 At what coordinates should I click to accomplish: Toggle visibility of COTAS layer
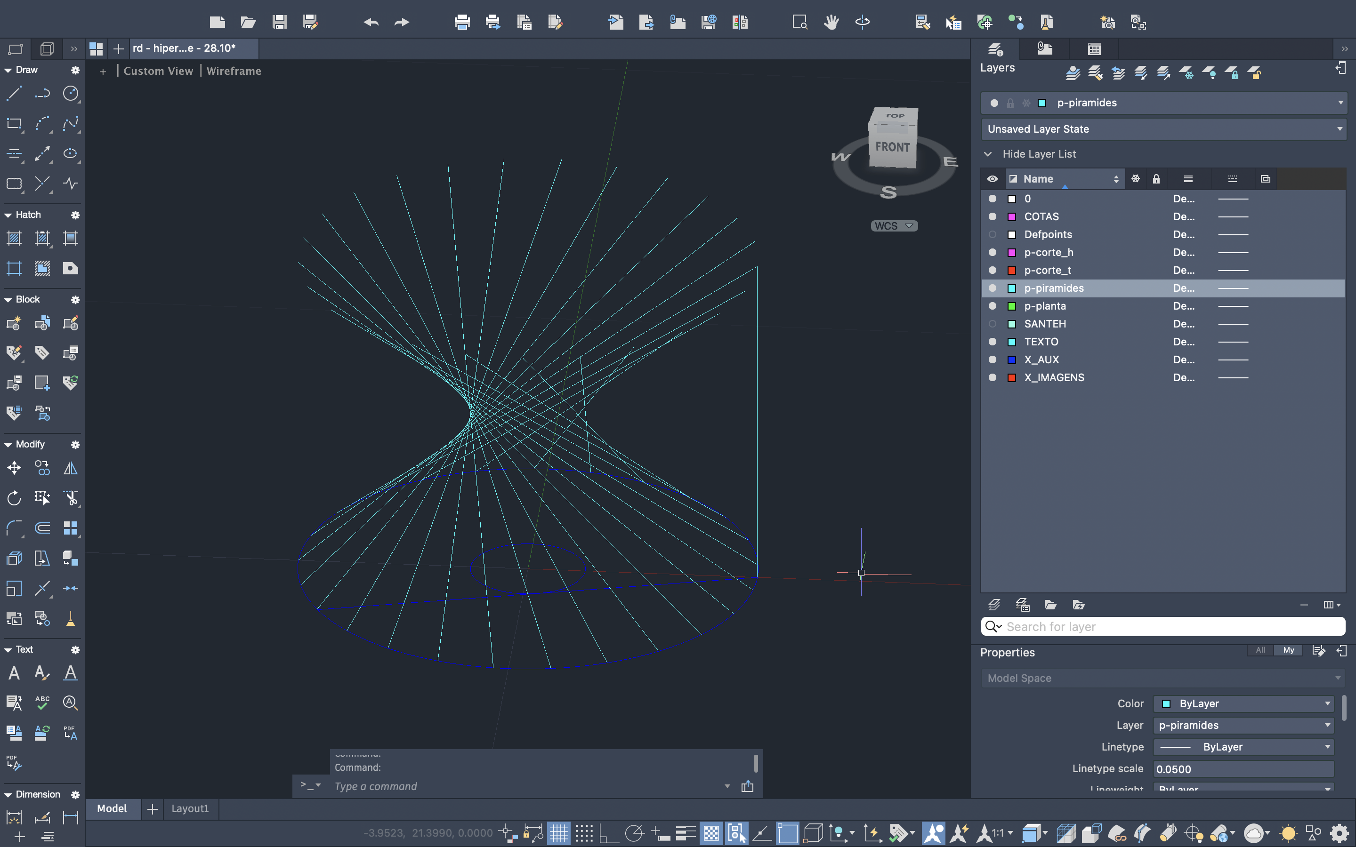[993, 217]
